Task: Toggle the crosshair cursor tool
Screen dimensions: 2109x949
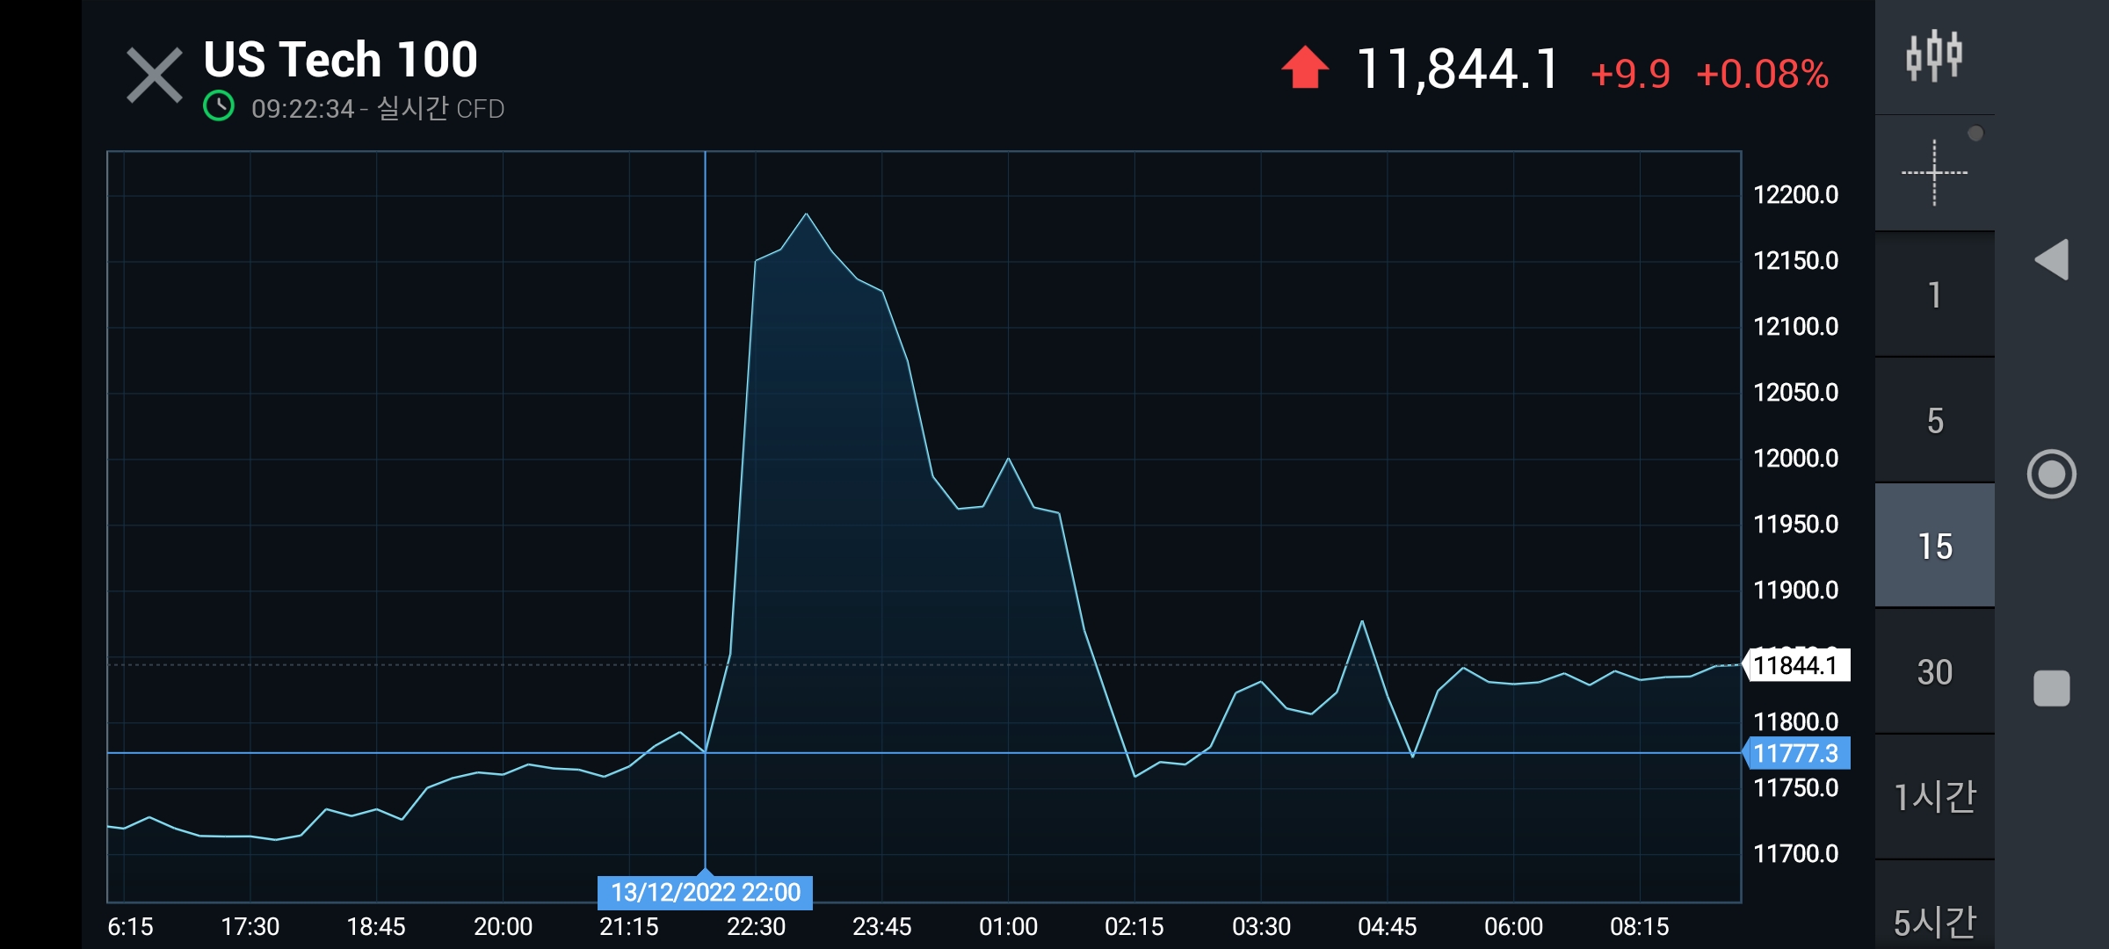Action: click(x=1934, y=173)
